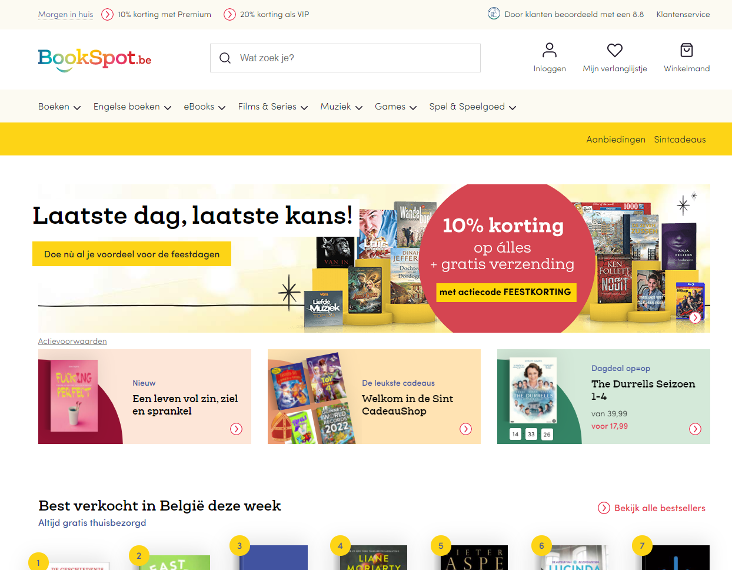Screen dimensions: 732x570
Task: Open the Aanbiedingen menu item
Action: point(615,140)
